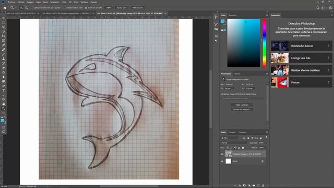Click the Editar contenido button
Viewport: 334px width, 188px height.
242,105
